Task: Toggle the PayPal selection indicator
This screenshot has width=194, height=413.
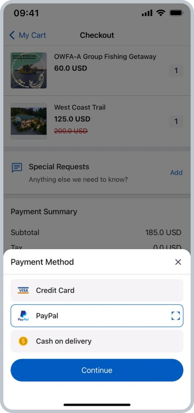Action: tap(176, 316)
